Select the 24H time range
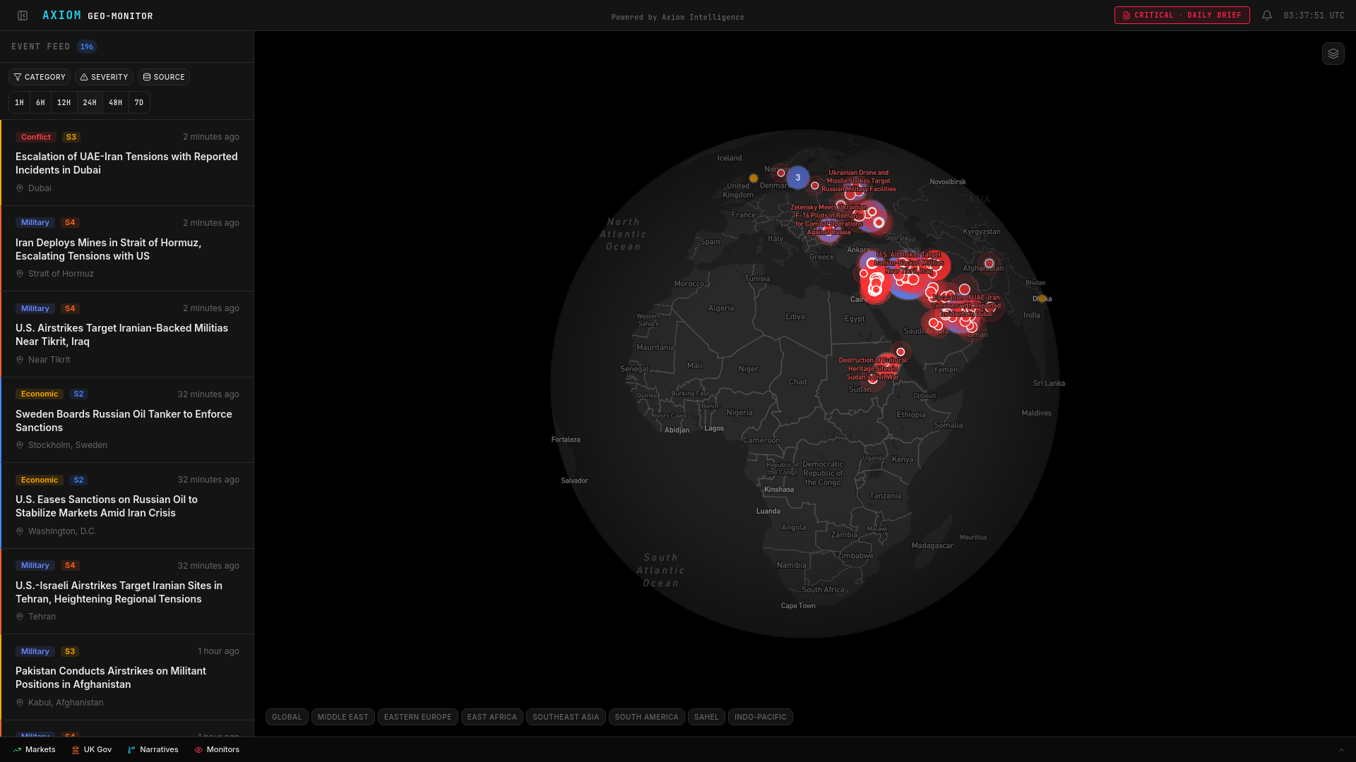The height and width of the screenshot is (762, 1356). [x=90, y=103]
